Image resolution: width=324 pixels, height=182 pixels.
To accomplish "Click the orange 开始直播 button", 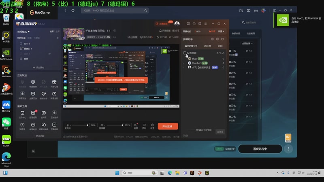I will (168, 126).
